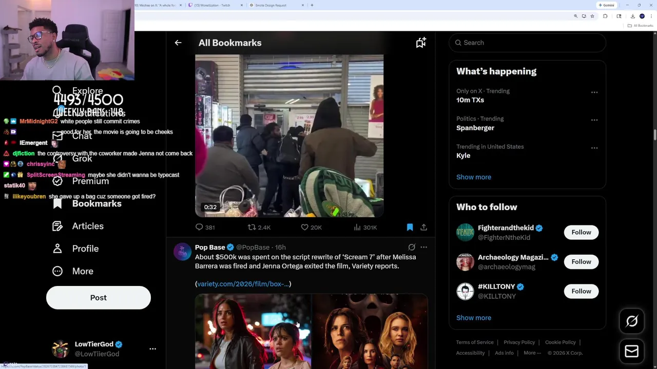Open Bookmarks in the sidebar
Viewport: 657px width, 369px height.
point(87,203)
